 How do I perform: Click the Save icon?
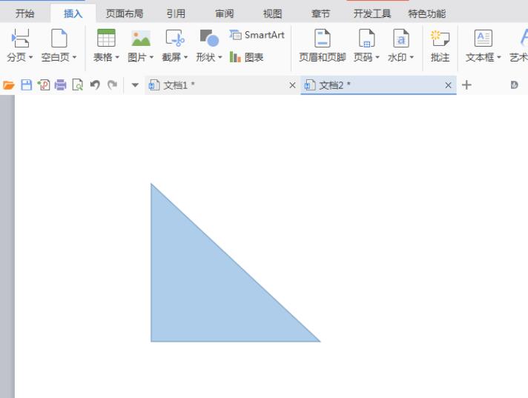[x=26, y=85]
